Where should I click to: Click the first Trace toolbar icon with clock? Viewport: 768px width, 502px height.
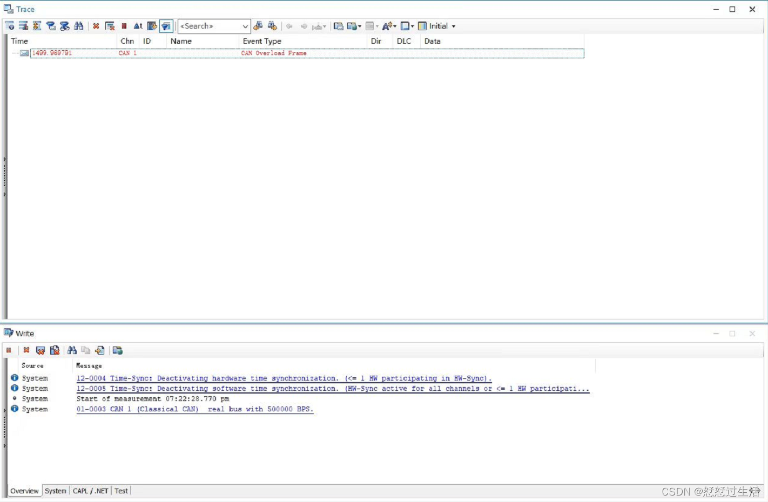tap(10, 26)
